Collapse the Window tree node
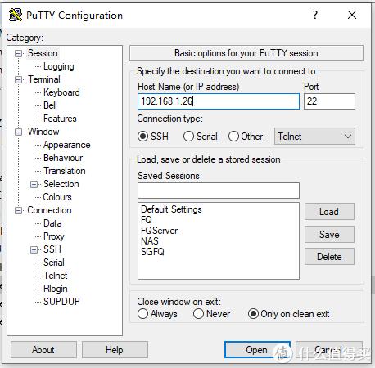The height and width of the screenshot is (368, 375). click(18, 132)
